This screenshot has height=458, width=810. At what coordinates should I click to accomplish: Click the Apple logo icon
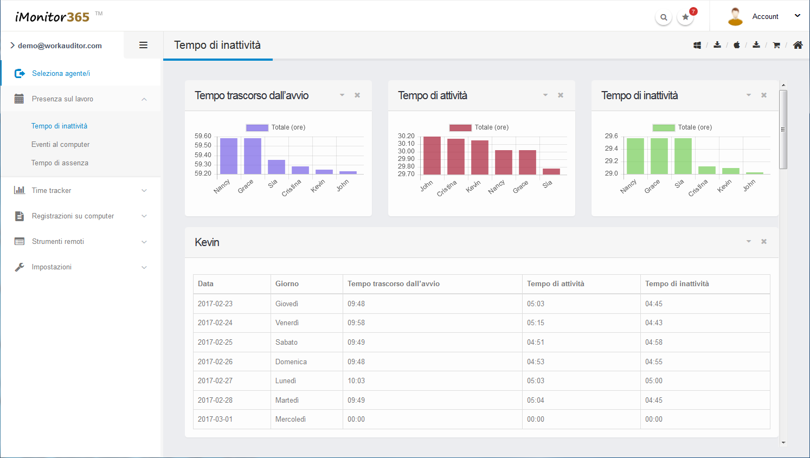pyautogui.click(x=737, y=45)
